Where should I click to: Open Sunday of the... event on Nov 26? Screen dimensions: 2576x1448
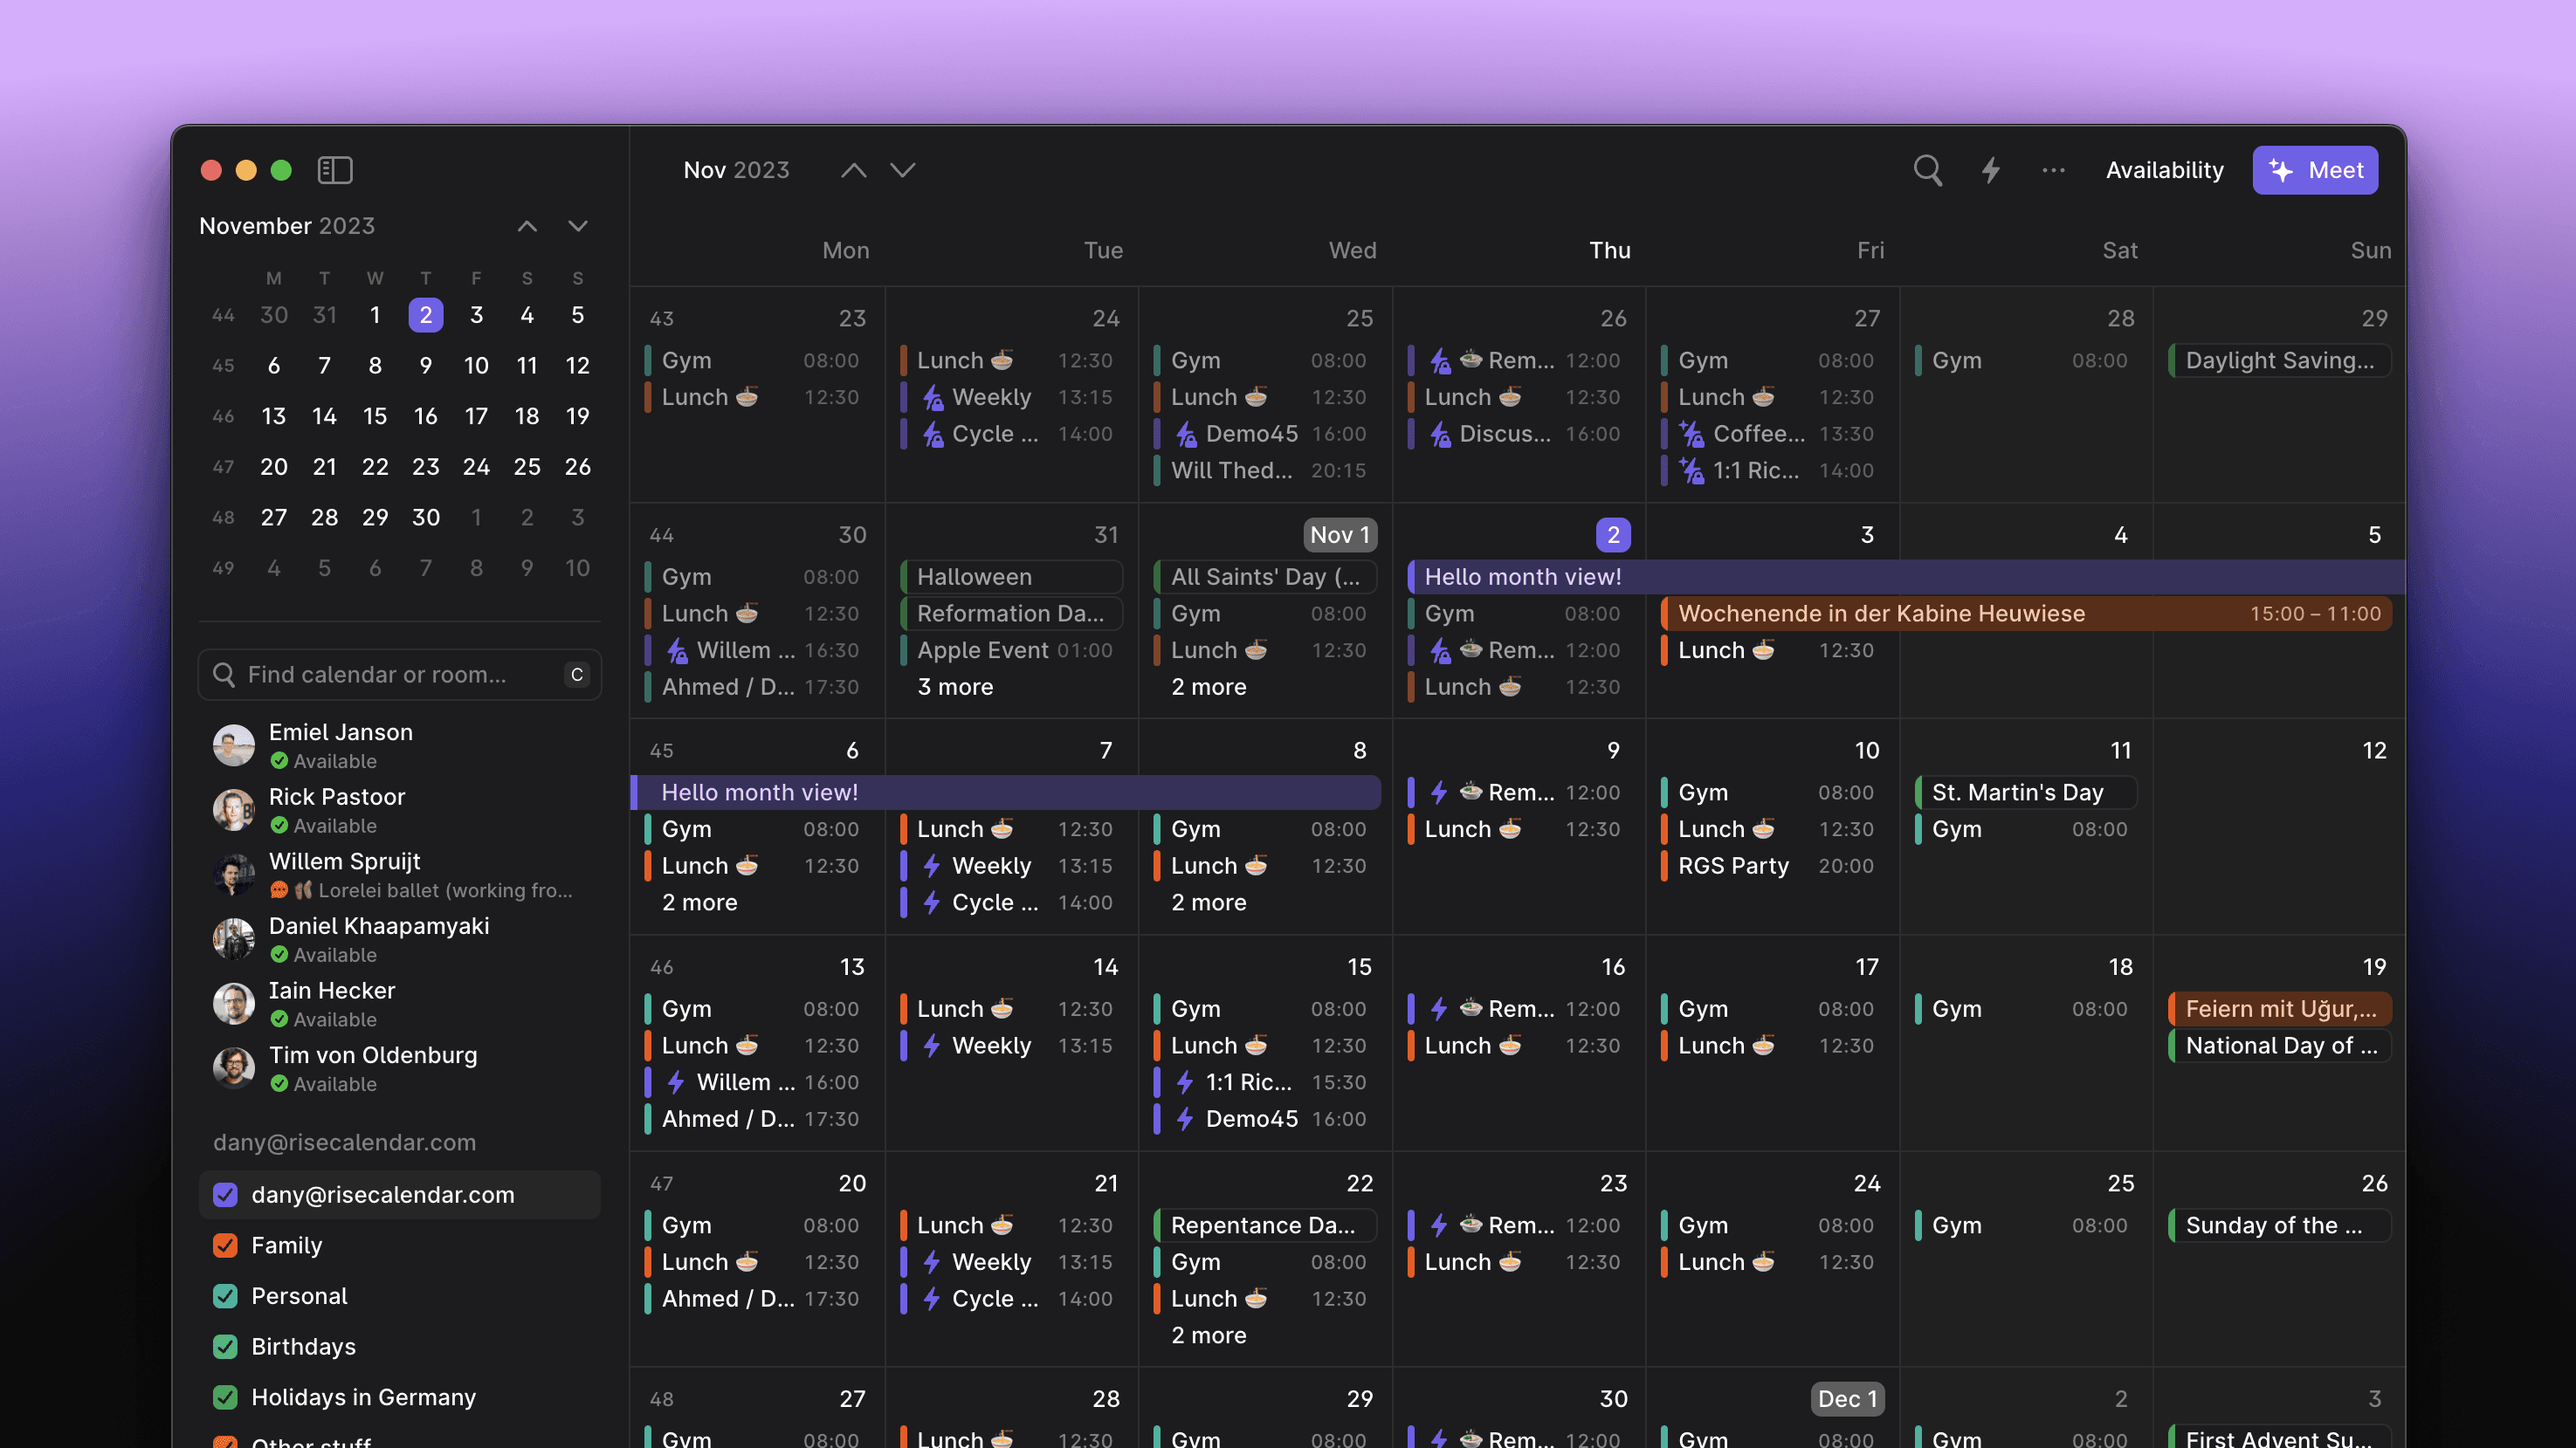2280,1225
